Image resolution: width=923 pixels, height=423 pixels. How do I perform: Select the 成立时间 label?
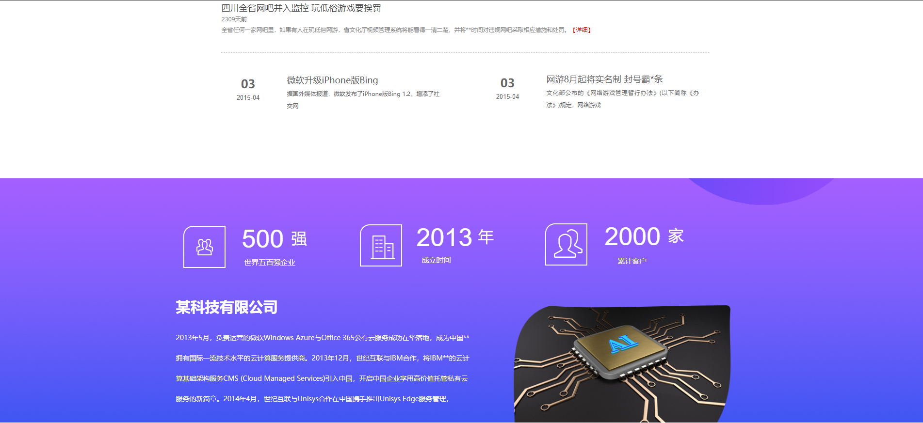[x=436, y=260]
